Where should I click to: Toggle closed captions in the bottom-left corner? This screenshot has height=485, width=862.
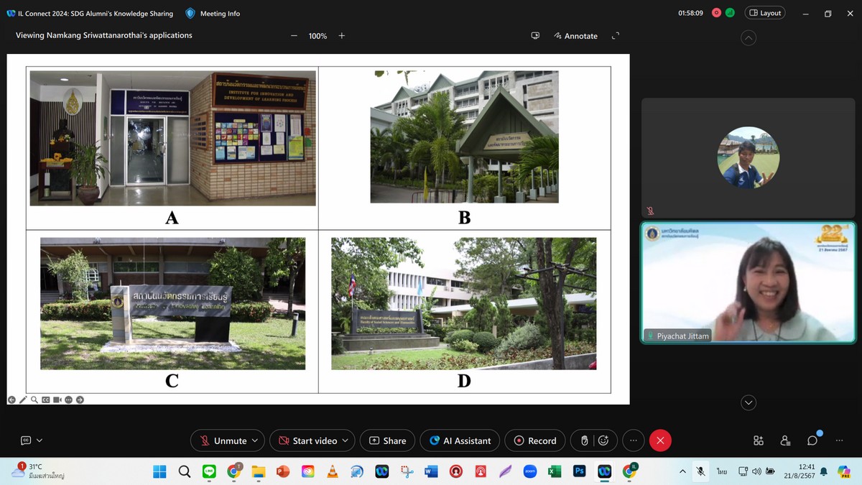tap(26, 440)
